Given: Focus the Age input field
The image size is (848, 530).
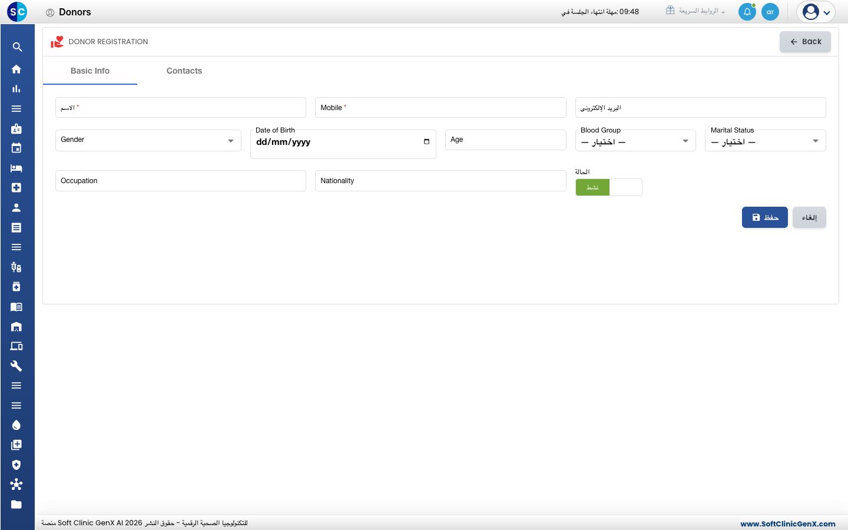Looking at the screenshot, I should [x=506, y=140].
